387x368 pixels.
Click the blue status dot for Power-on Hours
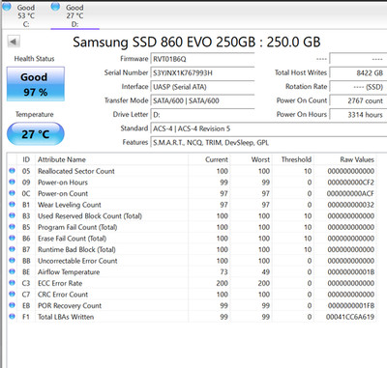[x=12, y=182]
